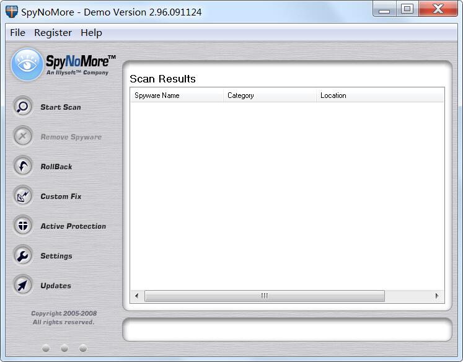Close the SpyNoMore window
The height and width of the screenshot is (362, 463).
[438, 9]
